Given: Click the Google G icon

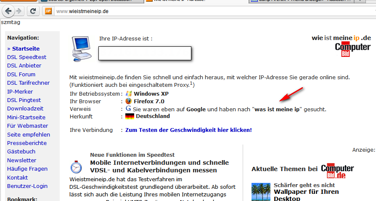Looking at the screenshot, I should click(128, 108).
